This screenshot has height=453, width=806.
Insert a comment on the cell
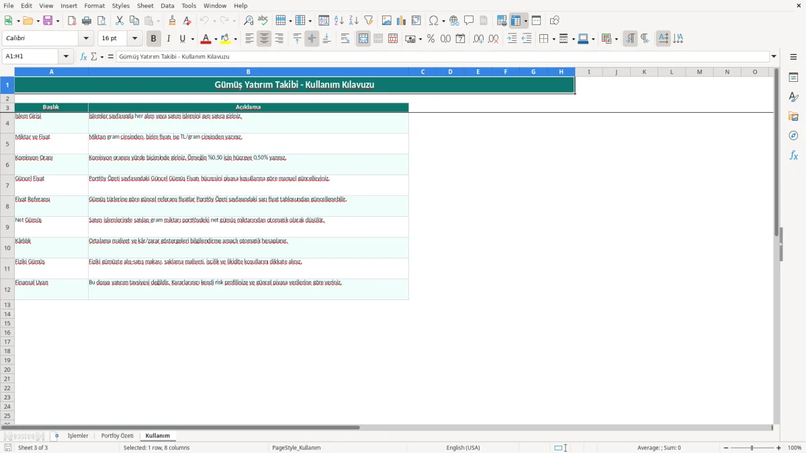469,21
